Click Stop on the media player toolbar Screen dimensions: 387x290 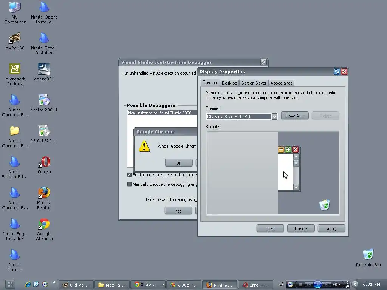click(300, 285)
